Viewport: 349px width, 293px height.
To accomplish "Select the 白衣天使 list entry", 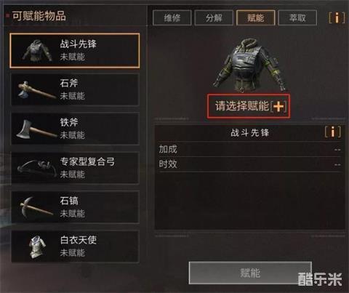I will coord(75,246).
